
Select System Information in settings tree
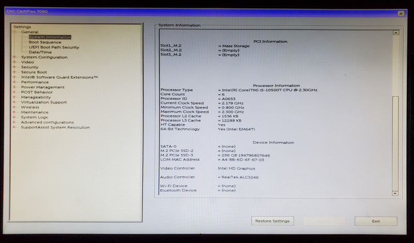click(50, 37)
